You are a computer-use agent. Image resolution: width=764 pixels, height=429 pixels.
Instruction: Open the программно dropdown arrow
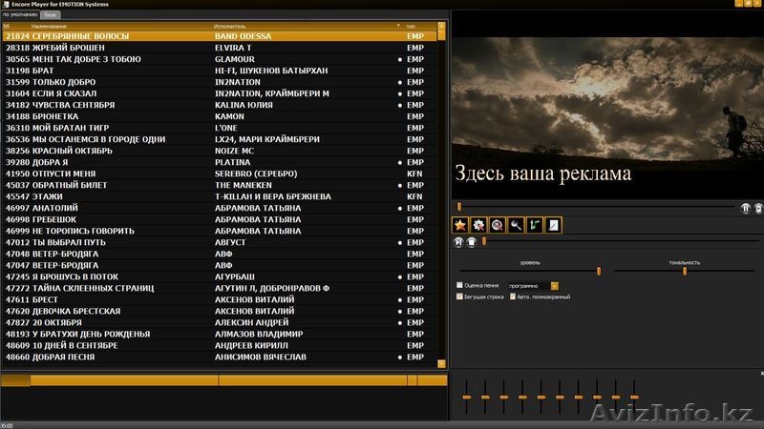[x=555, y=285]
